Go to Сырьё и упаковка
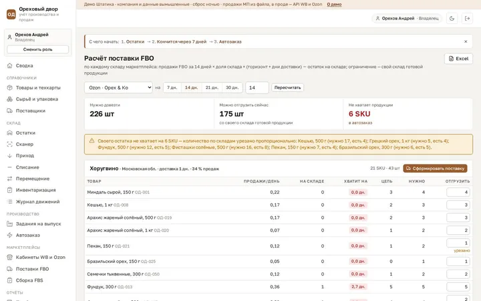The width and height of the screenshot is (481, 301). point(38,99)
